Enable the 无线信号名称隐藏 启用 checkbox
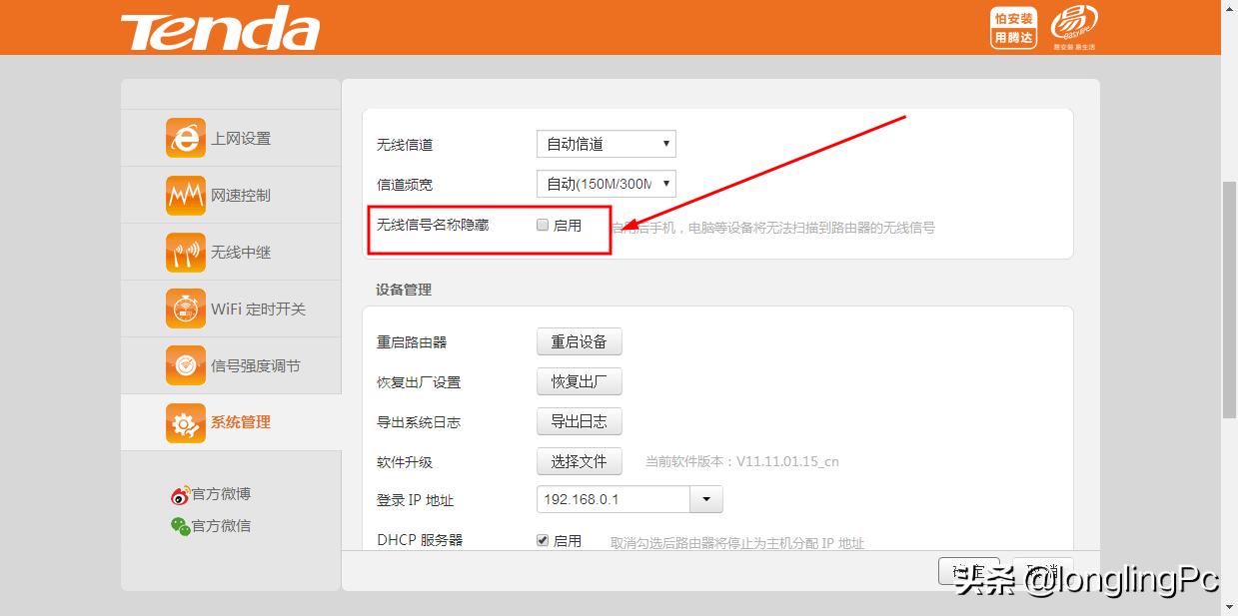The width and height of the screenshot is (1238, 616). click(542, 225)
